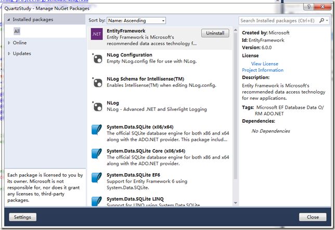Click the Created by: Microsoft text
The height and width of the screenshot is (230, 335).
(x=266, y=33)
